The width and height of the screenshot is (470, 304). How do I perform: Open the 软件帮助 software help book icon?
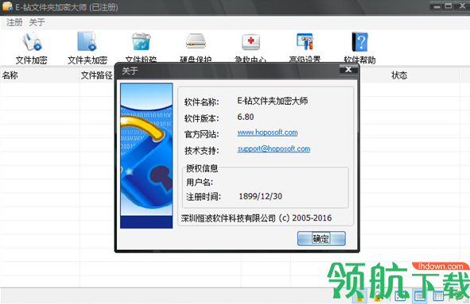[359, 48]
